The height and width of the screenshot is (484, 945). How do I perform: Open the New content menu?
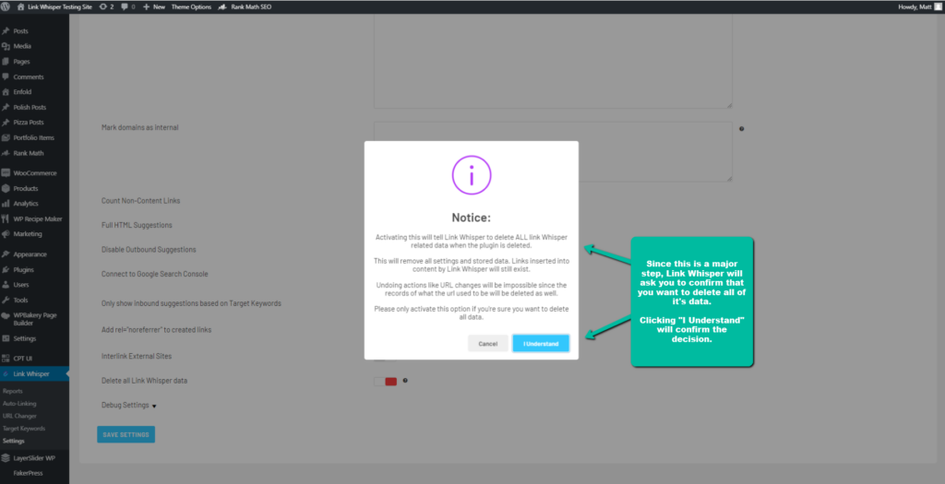point(154,6)
